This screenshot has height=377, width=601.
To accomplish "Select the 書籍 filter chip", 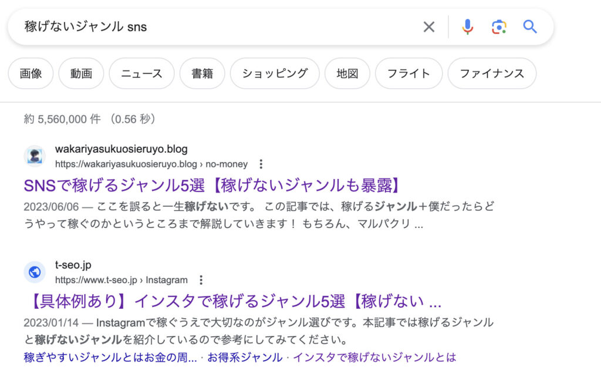I will tap(202, 73).
